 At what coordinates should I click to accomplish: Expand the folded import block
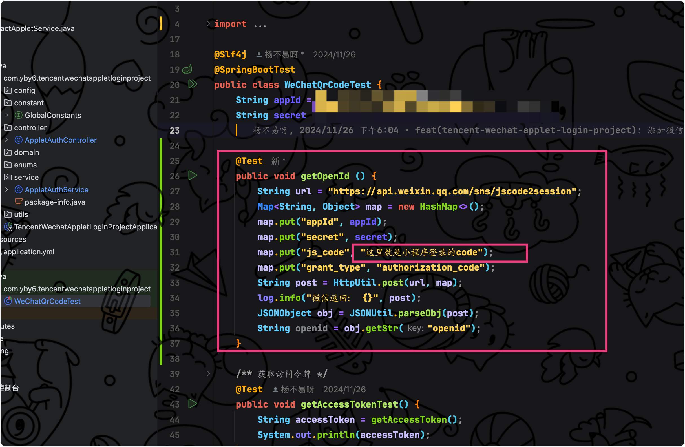pyautogui.click(x=208, y=24)
